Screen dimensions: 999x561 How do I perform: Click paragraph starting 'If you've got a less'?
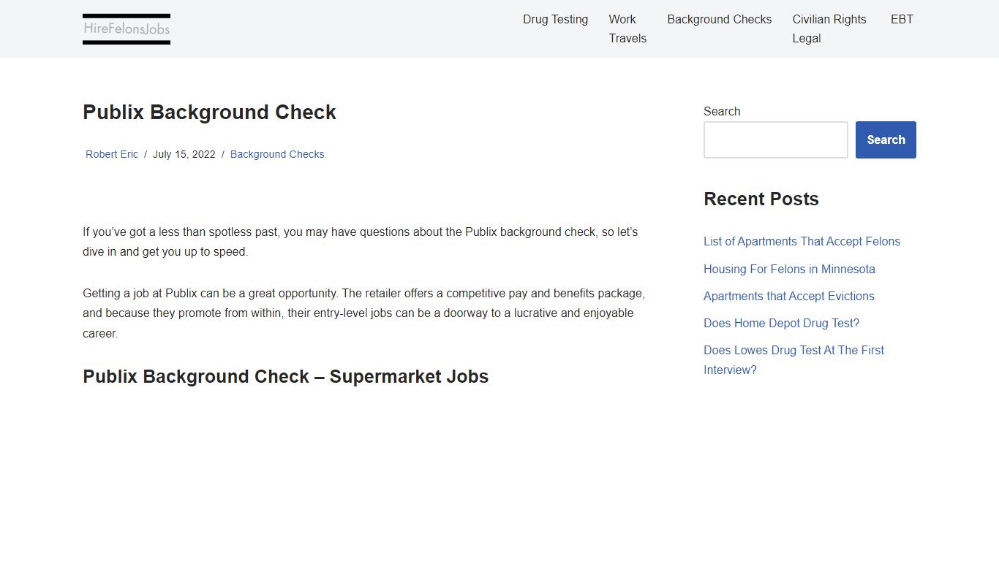click(x=361, y=242)
